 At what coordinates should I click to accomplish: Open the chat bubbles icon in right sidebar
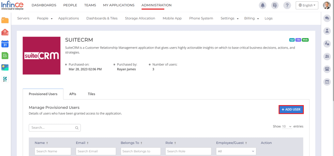point(327,18)
